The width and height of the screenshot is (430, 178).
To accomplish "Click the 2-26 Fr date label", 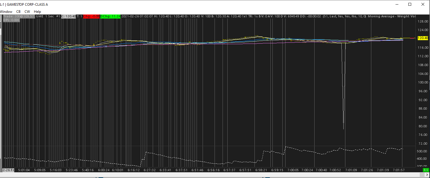I will coord(8,170).
